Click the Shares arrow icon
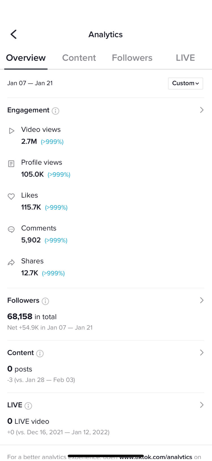 [11, 262]
